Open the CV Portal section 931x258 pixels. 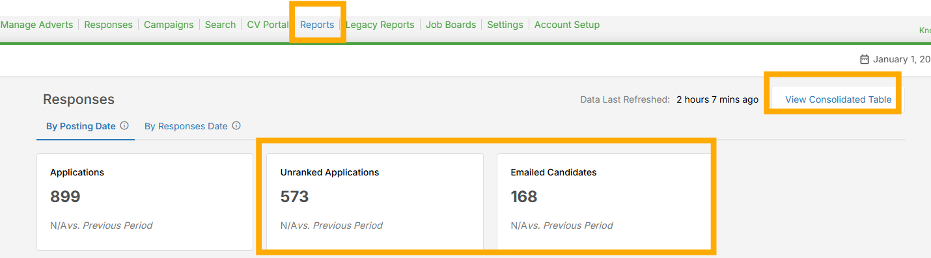[268, 25]
